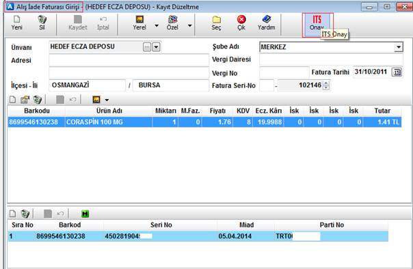
Task: Click the BURSA province field
Action: [x=171, y=85]
